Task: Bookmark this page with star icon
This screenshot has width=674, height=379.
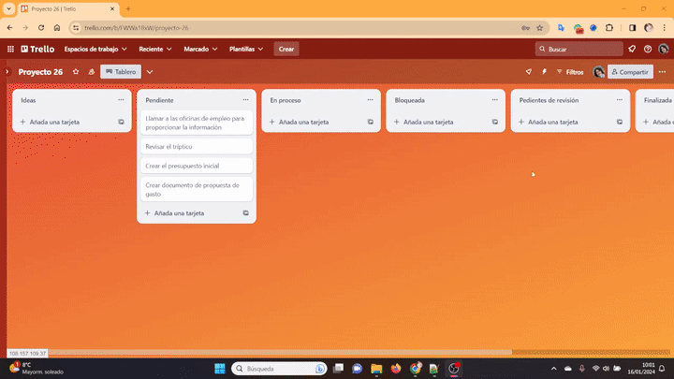Action: pyautogui.click(x=540, y=28)
